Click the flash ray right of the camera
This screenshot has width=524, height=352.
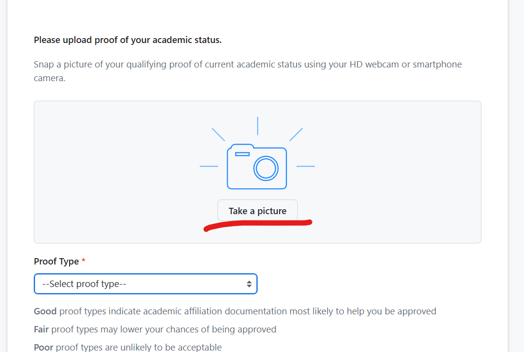(306, 166)
